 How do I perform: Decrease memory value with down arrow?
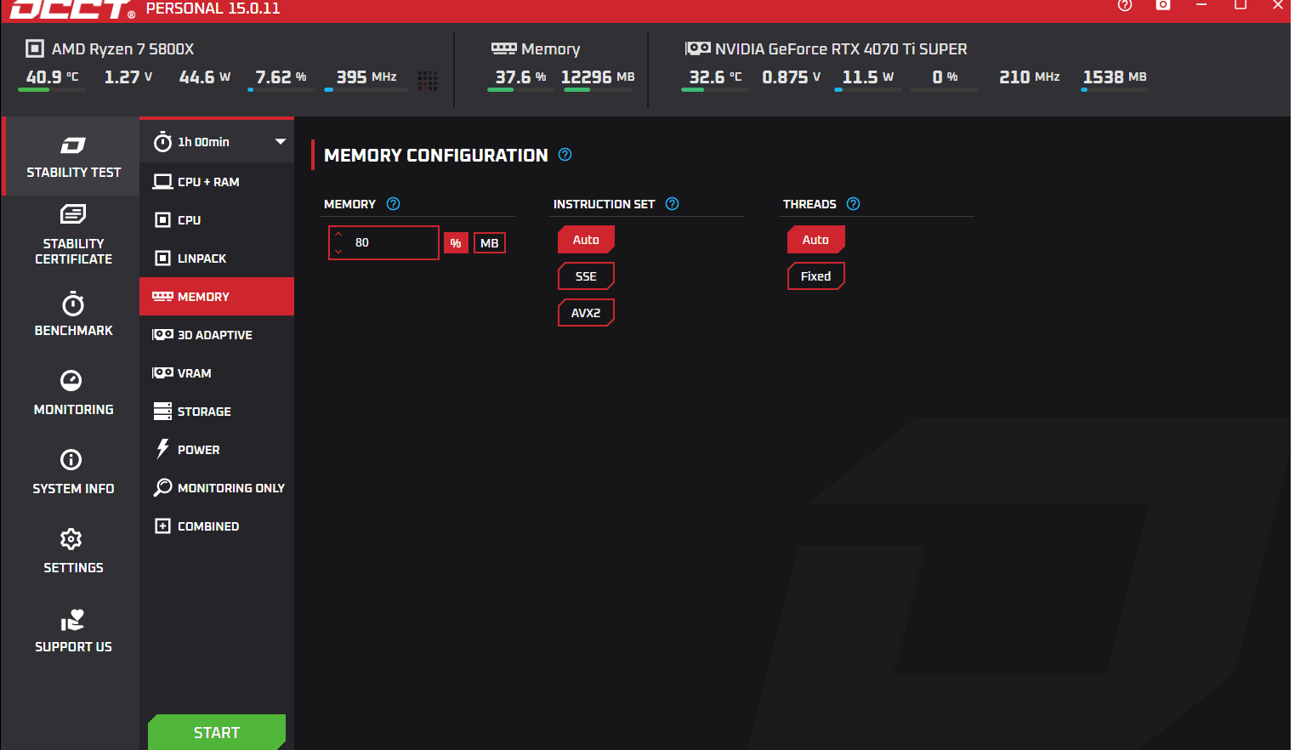pos(338,251)
